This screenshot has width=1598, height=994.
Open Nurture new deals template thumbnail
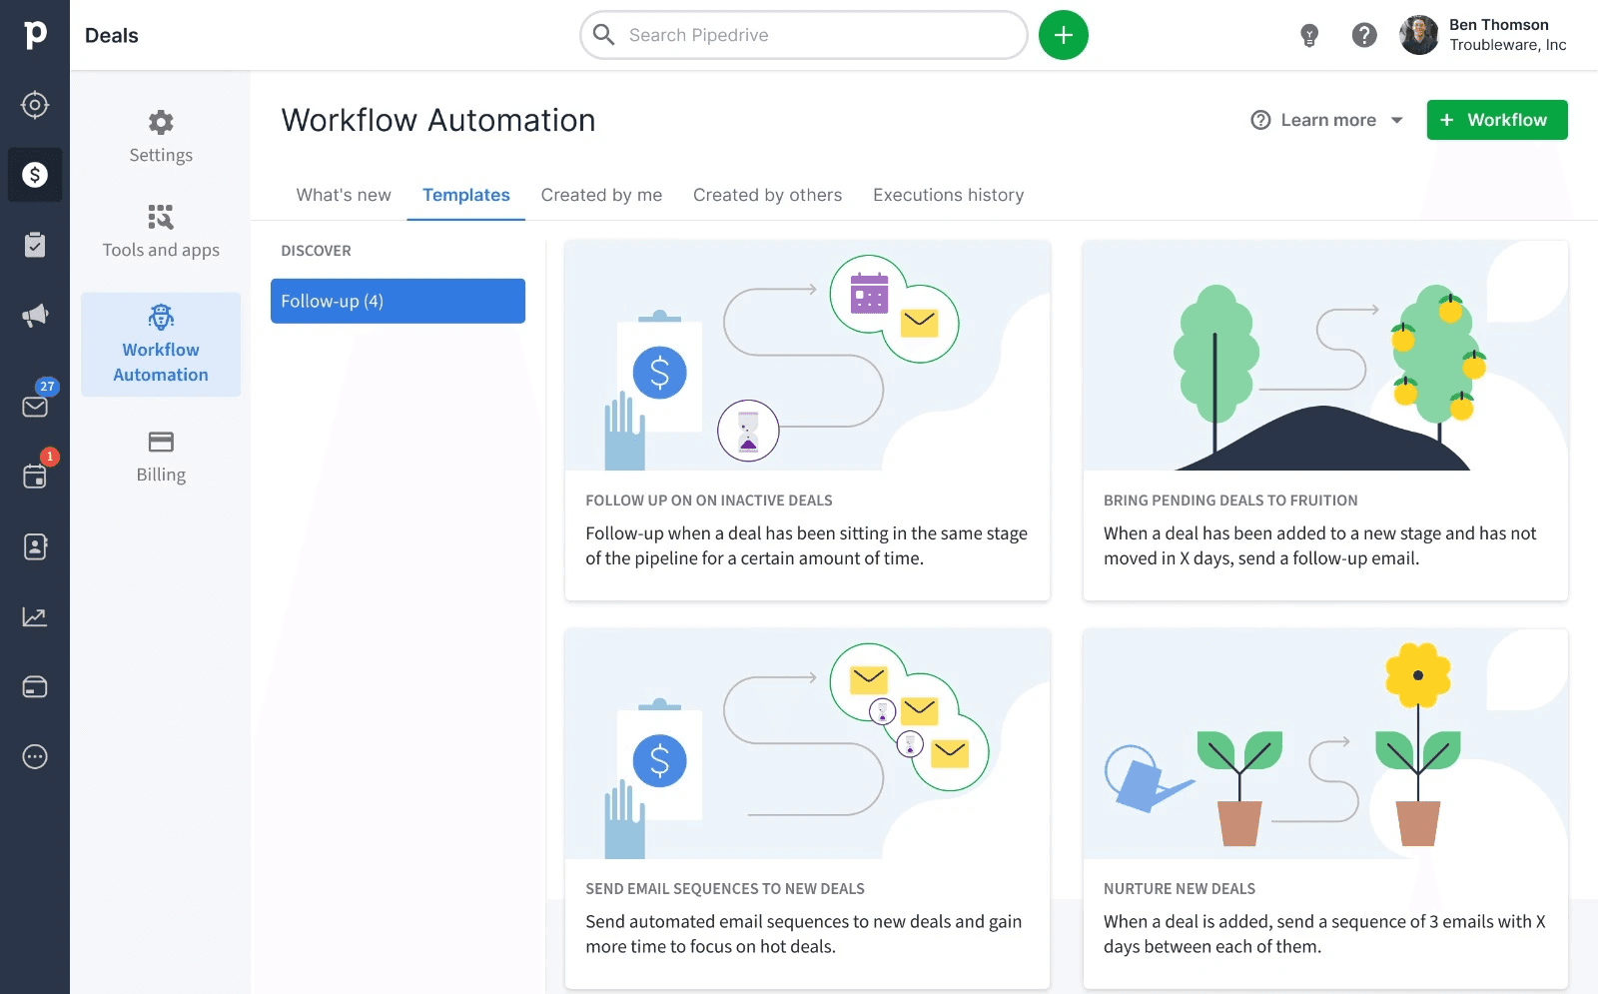(x=1325, y=743)
